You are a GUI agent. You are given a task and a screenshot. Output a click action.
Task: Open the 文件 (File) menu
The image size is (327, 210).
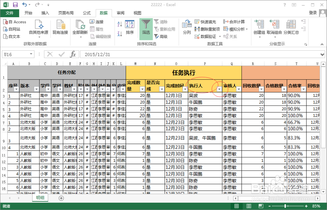click(10, 13)
